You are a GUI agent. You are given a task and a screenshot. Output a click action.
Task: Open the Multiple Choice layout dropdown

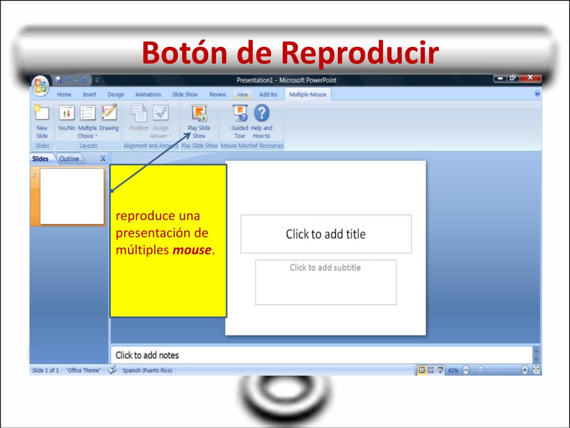pos(87,121)
